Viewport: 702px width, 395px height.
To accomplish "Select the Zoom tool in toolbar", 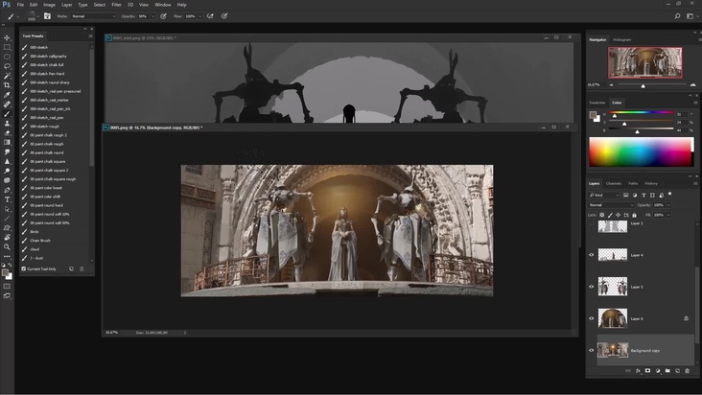I will point(7,246).
